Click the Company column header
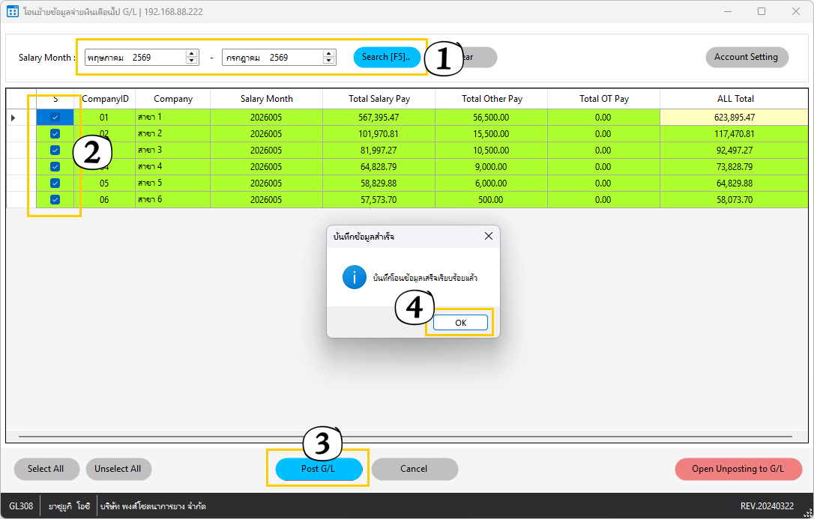814x519 pixels. coord(173,99)
